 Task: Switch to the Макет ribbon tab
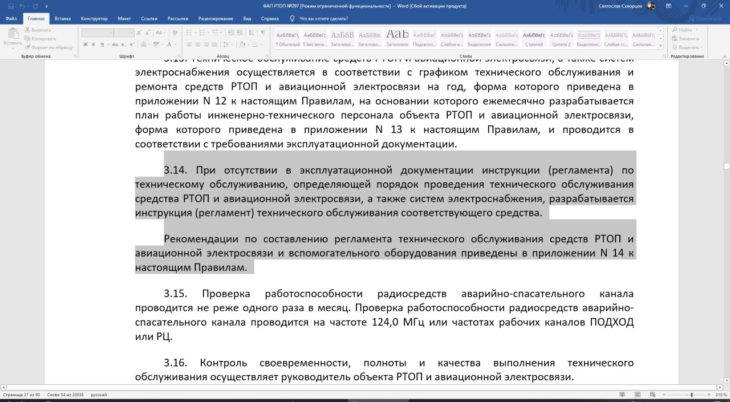(x=124, y=18)
